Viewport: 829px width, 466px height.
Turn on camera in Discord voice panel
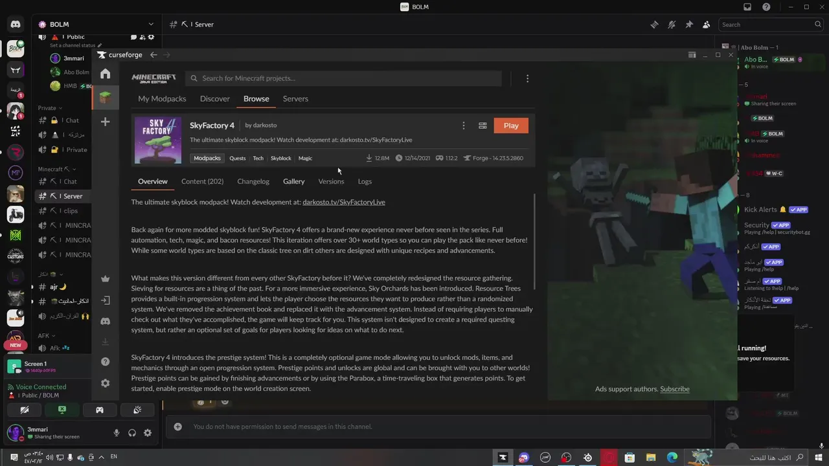point(25,410)
